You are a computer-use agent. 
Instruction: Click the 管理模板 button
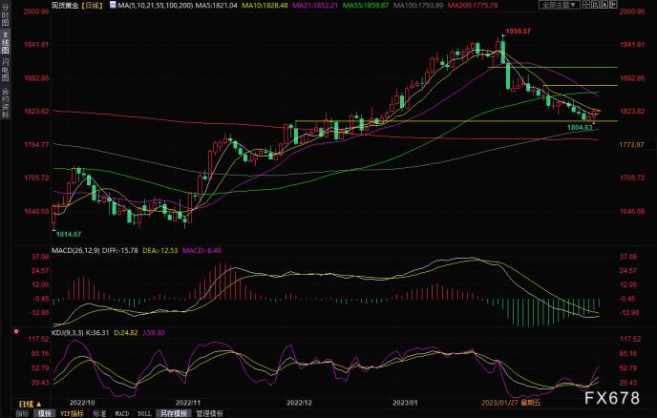(209, 413)
